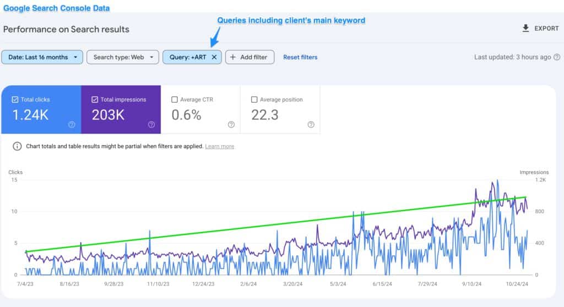Remove the Query +ART filter with X
This screenshot has width=564, height=307.
[x=214, y=57]
